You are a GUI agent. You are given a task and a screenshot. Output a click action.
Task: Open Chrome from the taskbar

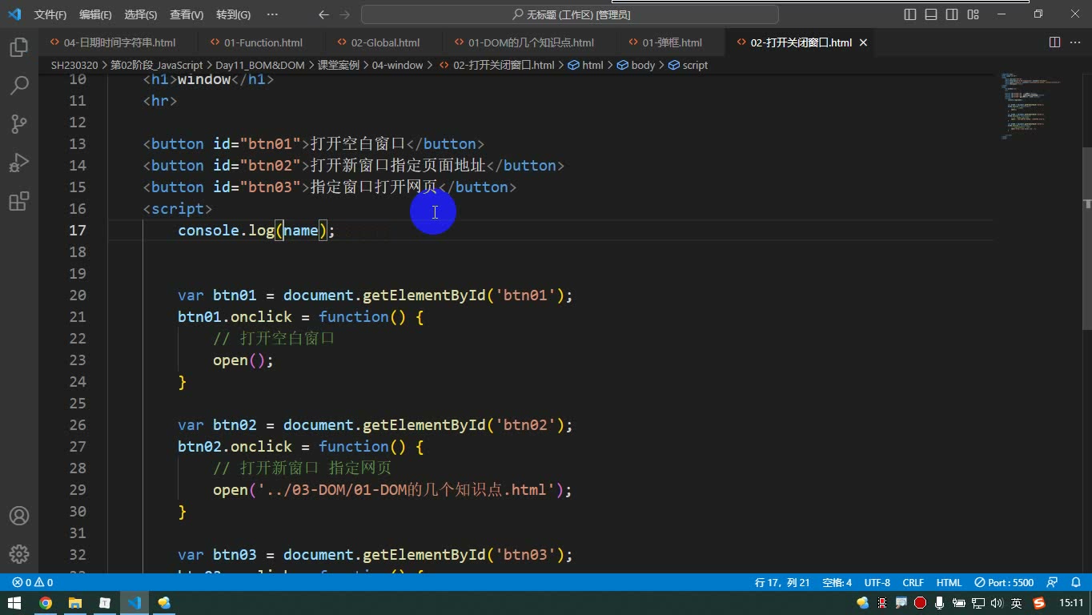(46, 603)
